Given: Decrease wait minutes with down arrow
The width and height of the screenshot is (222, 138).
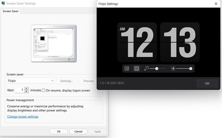Looking at the screenshot, I should 26,91.
